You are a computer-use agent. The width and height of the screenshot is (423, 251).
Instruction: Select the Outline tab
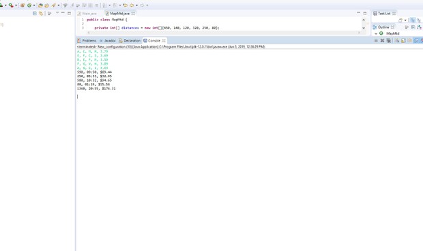pyautogui.click(x=381, y=27)
